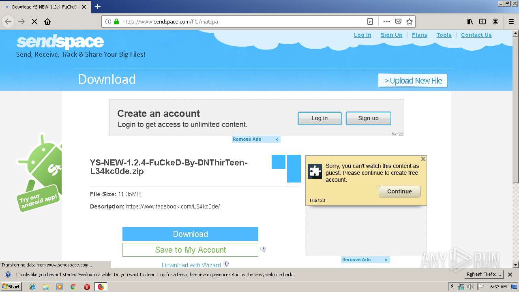Viewport: 519px width, 292px height.
Task: Open Firefox account icon
Action: 495,21
